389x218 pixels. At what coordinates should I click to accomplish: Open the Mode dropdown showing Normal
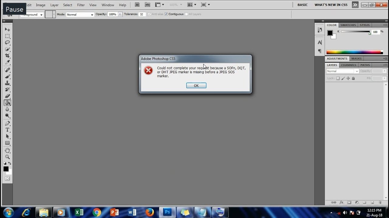(80, 15)
